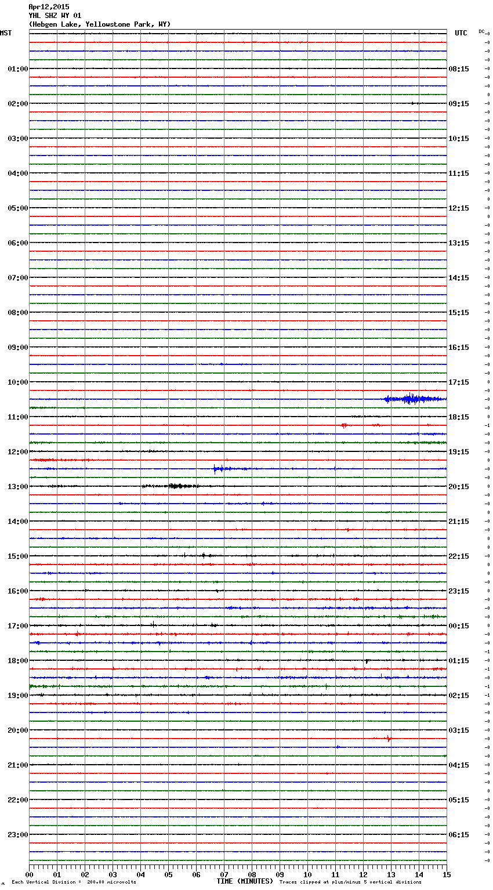
Task: Click the 22:00 MST row label
Action: (18, 800)
